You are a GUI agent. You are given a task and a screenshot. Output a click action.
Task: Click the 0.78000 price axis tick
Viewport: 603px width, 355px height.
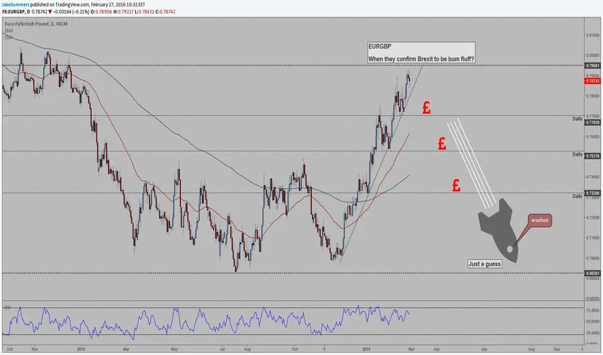coord(593,96)
